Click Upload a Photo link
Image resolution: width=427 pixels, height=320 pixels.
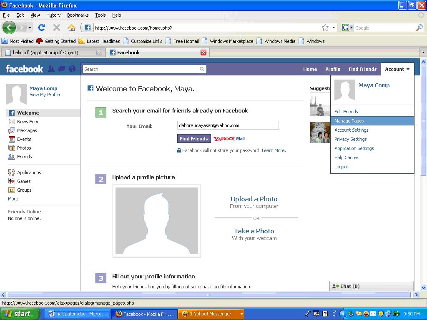[x=254, y=199]
